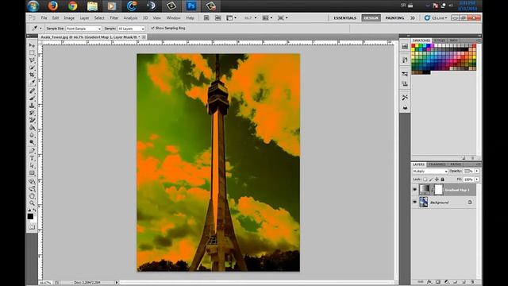Select the Crop tool
The image size is (508, 286).
(x=32, y=75)
